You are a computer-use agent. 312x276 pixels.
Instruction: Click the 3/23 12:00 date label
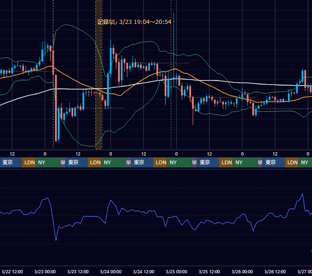point(78,271)
